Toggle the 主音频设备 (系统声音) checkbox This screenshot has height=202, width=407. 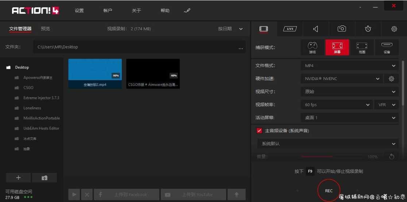[259, 131]
